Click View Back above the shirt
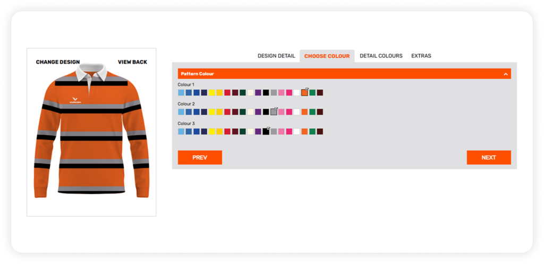This screenshot has width=544, height=264. (x=132, y=62)
